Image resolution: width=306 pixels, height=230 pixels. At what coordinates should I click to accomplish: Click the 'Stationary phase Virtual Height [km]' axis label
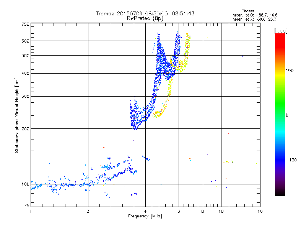click(x=16, y=115)
